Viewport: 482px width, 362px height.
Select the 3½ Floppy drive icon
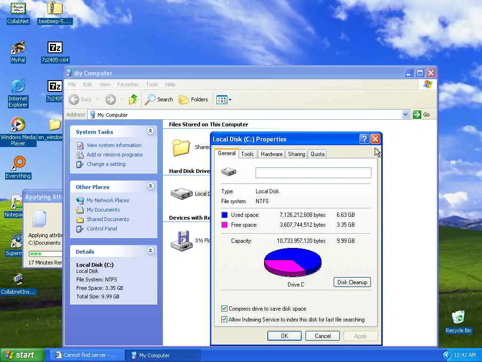click(x=181, y=241)
